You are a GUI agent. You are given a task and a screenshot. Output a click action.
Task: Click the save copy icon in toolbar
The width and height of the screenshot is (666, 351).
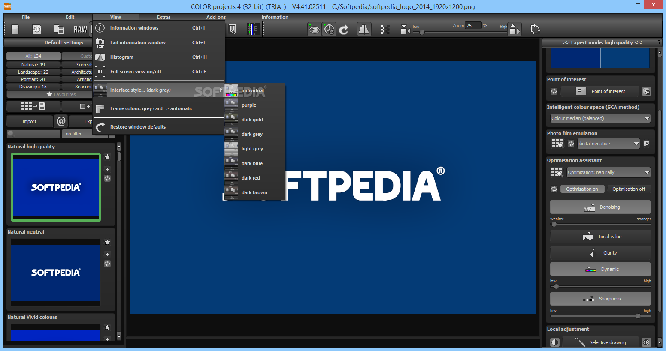pos(58,29)
